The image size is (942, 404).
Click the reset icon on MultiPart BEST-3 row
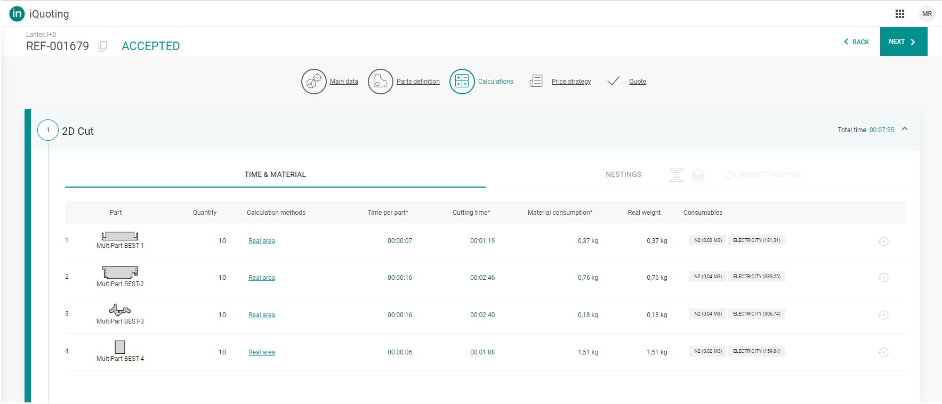[x=883, y=315]
